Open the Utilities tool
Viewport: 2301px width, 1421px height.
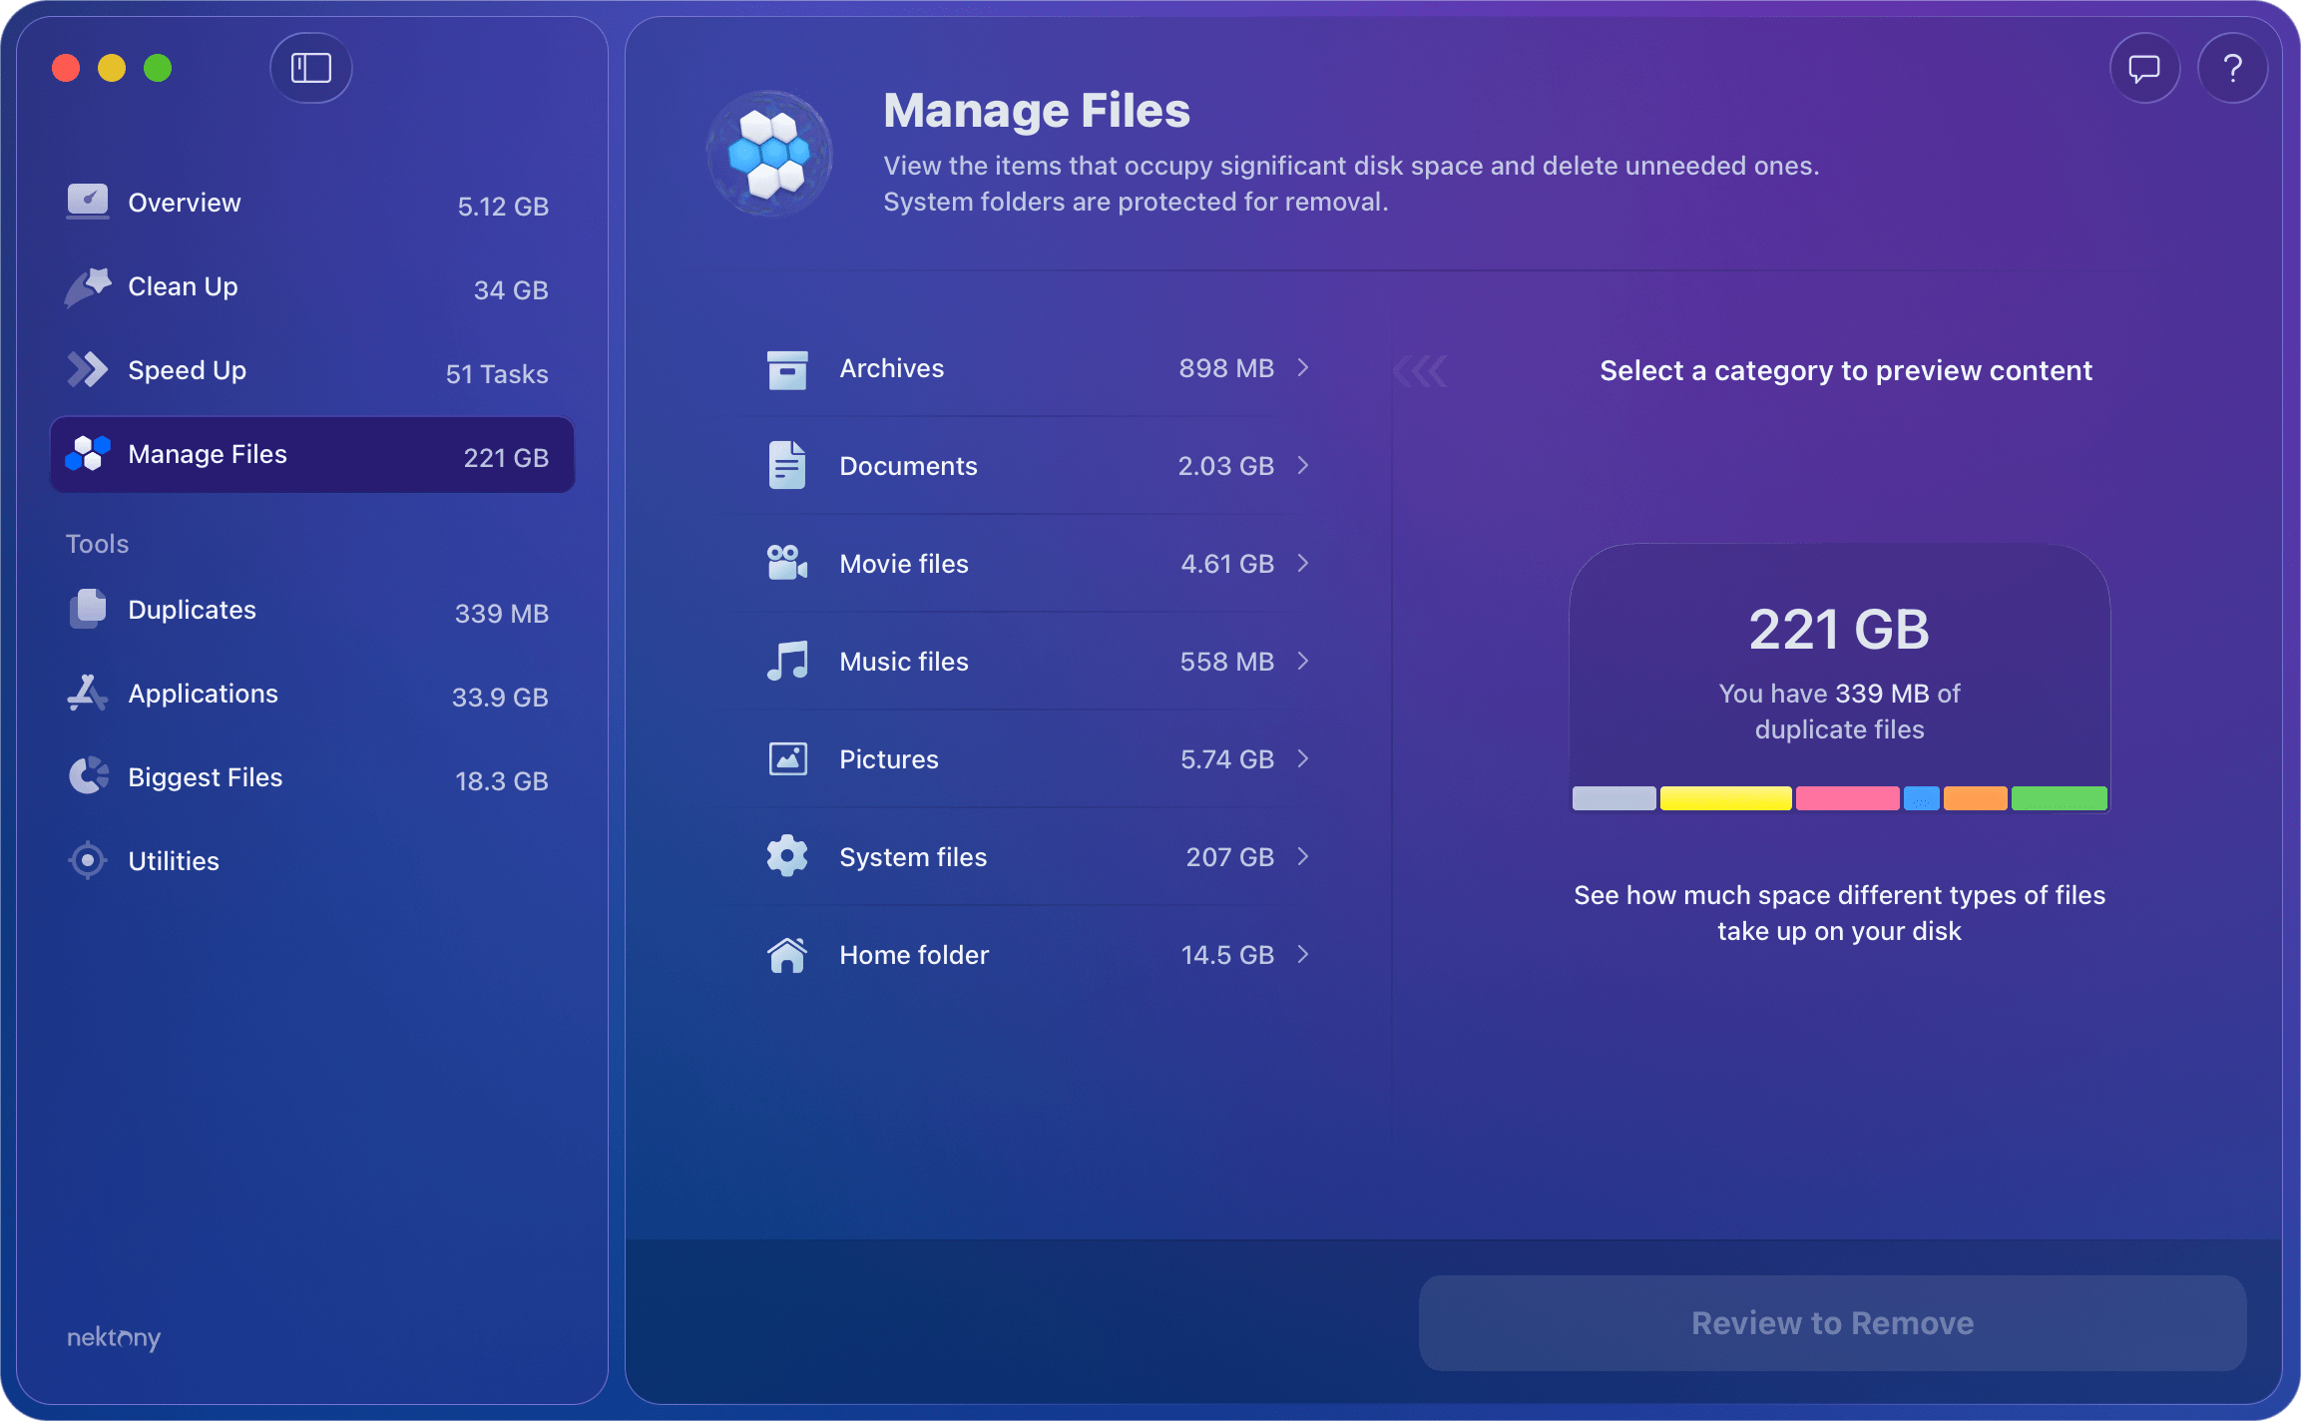coord(174,860)
